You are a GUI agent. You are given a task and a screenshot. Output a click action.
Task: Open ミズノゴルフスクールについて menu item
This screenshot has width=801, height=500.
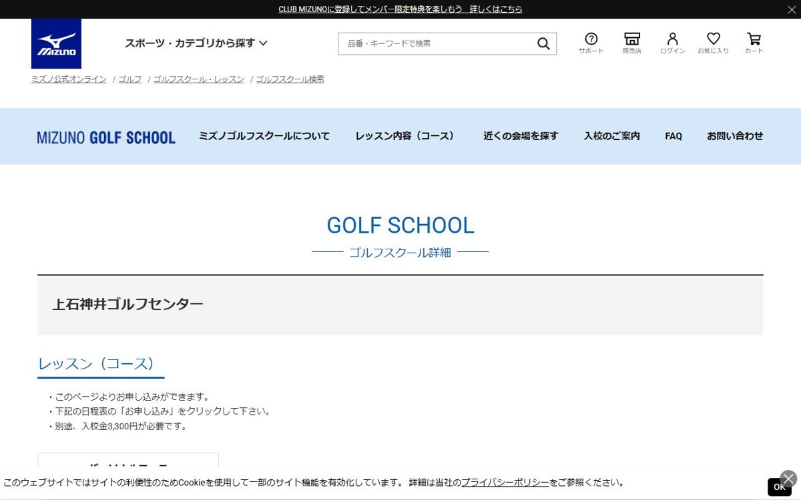click(x=264, y=136)
